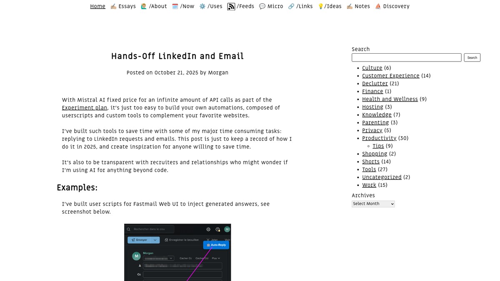Click the Hands-Off LinkedIn and Email title
The width and height of the screenshot is (500, 281).
[177, 56]
